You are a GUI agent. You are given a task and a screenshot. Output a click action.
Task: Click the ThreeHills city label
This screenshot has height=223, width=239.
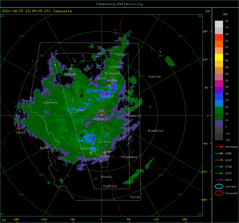(x=133, y=116)
